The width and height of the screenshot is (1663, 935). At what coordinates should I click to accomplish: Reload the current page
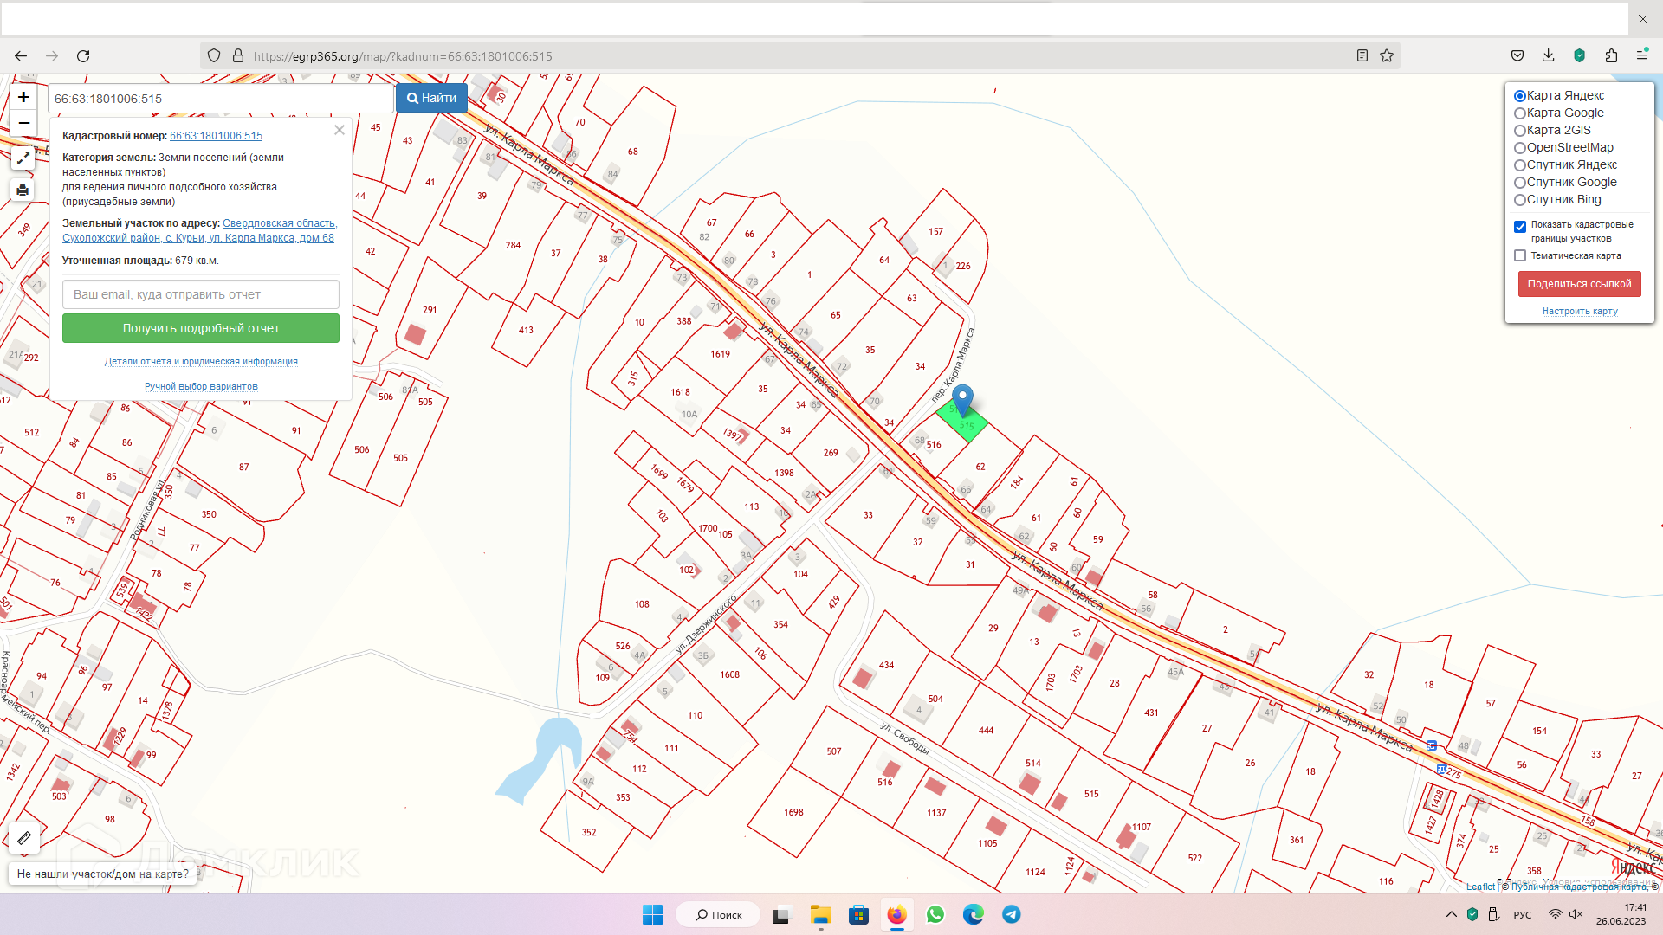coord(83,56)
